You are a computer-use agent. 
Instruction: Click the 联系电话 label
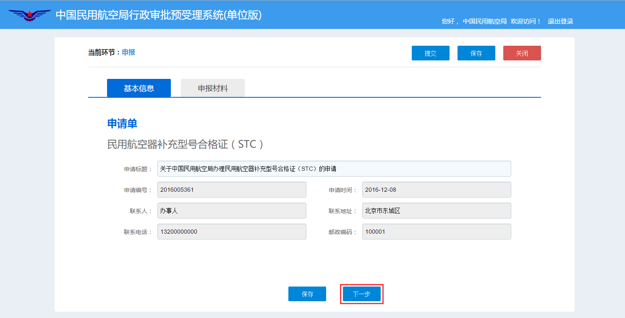(138, 232)
